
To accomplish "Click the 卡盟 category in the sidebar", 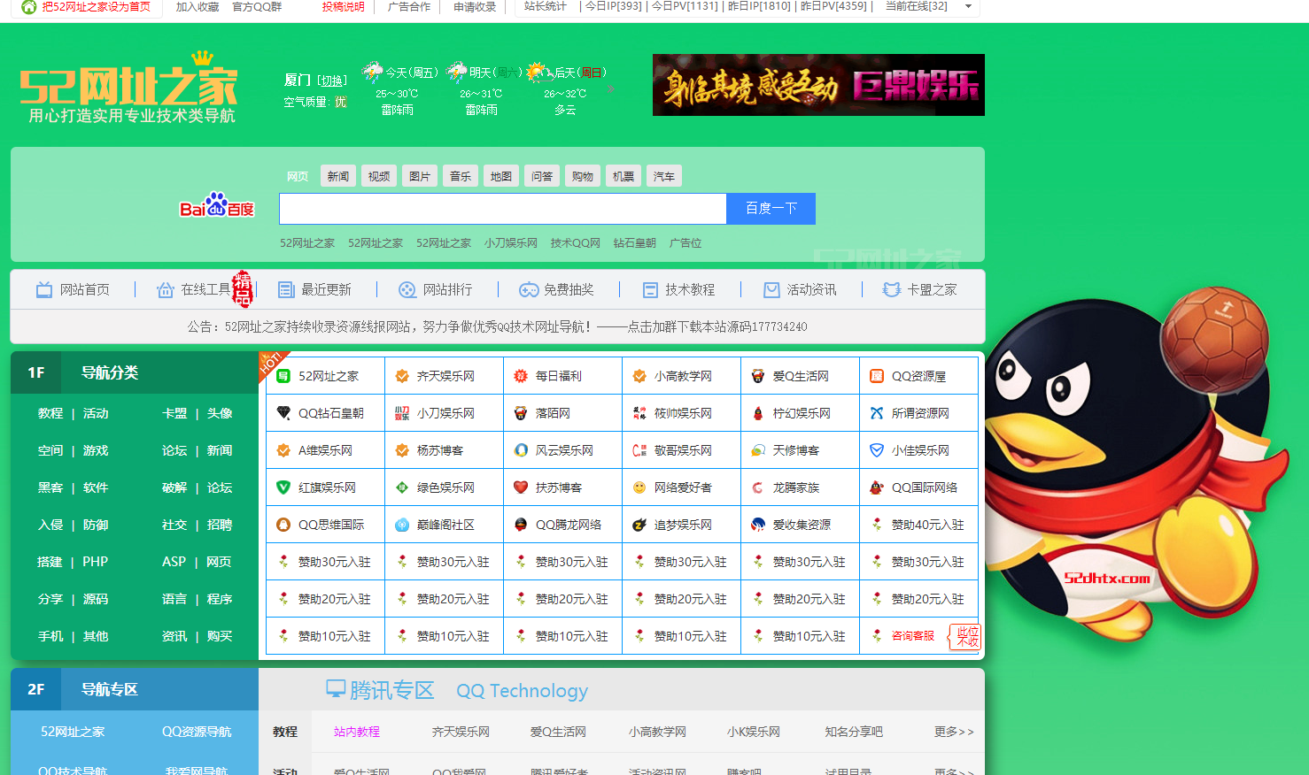I will point(174,413).
